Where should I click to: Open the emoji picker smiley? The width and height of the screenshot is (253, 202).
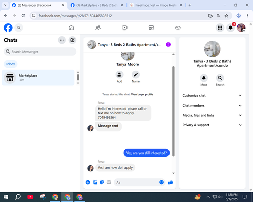161,182
